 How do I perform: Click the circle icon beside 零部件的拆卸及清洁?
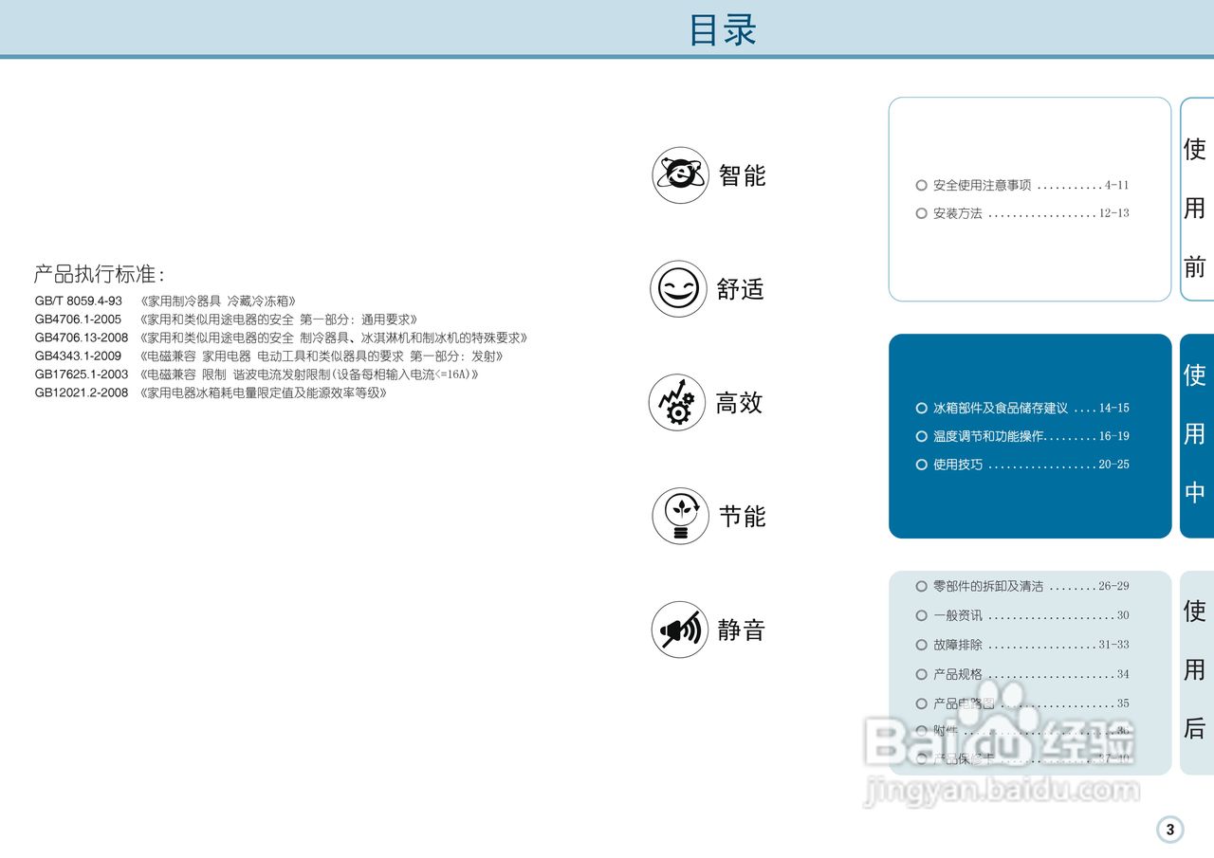pyautogui.click(x=920, y=586)
